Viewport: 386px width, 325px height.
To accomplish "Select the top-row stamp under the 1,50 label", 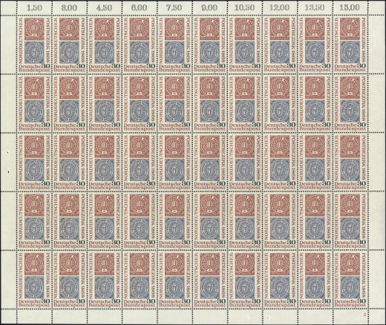I will pos(34,45).
